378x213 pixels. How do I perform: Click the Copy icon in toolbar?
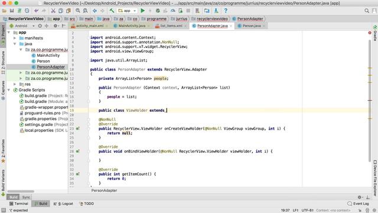[x=61, y=11]
